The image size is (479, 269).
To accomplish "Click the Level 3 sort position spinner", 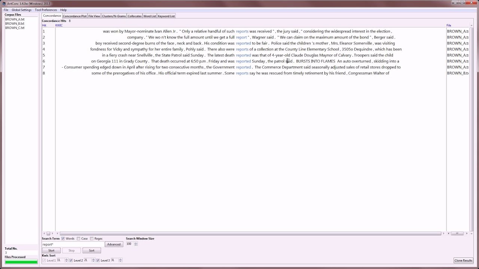I will point(120,260).
